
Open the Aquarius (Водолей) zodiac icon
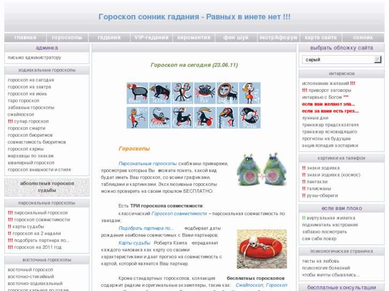coord(227,117)
